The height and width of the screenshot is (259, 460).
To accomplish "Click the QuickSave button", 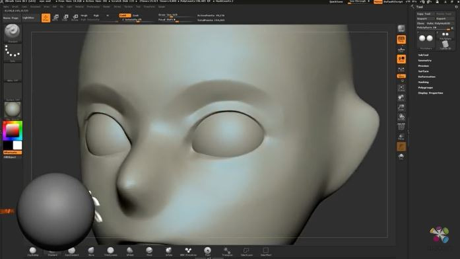I will [x=336, y=2].
